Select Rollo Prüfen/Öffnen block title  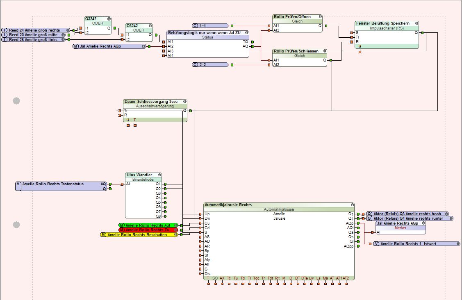click(x=292, y=16)
